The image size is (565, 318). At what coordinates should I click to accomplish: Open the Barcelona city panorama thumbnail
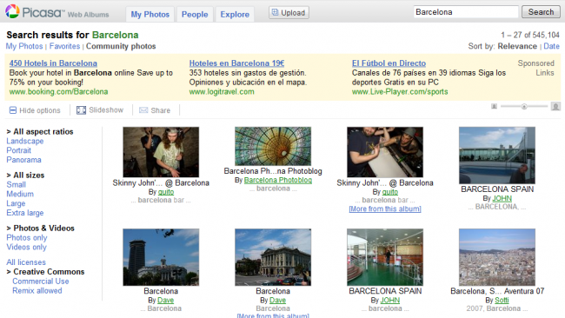coord(497,257)
